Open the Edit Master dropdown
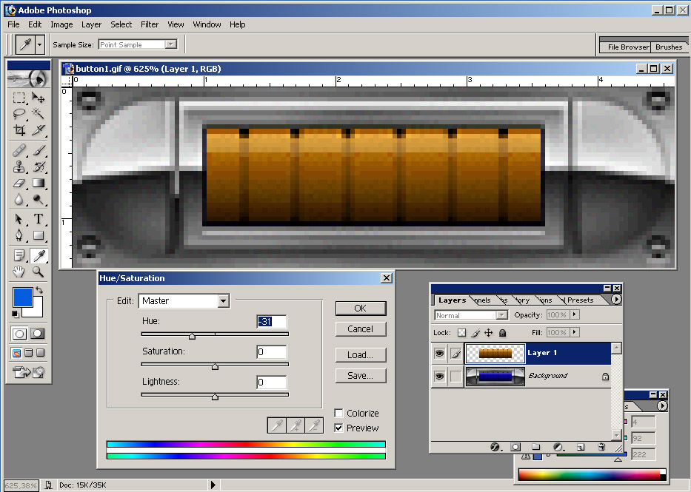The height and width of the screenshot is (492, 691). (x=224, y=301)
